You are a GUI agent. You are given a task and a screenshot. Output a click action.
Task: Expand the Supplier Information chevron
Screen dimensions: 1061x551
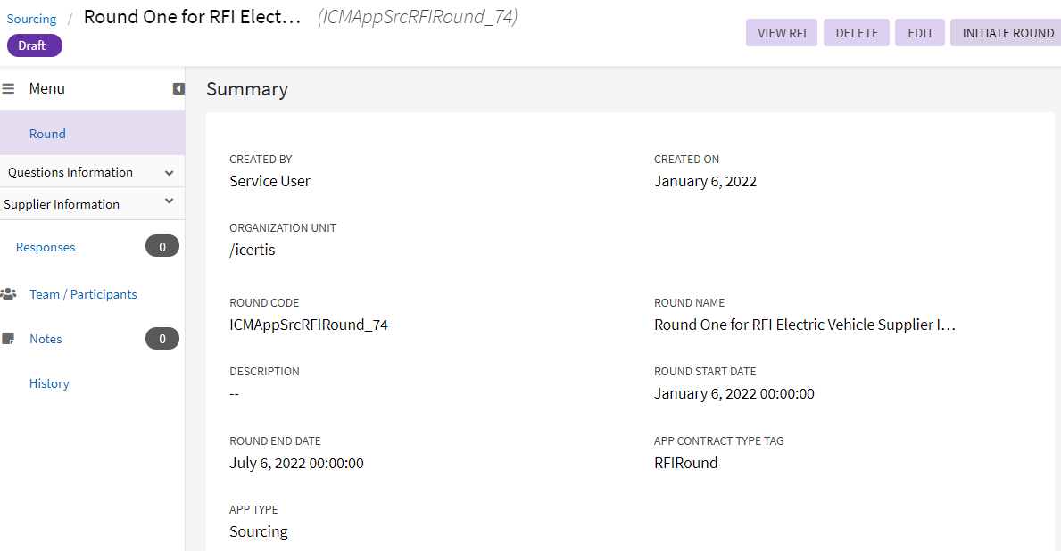click(169, 201)
